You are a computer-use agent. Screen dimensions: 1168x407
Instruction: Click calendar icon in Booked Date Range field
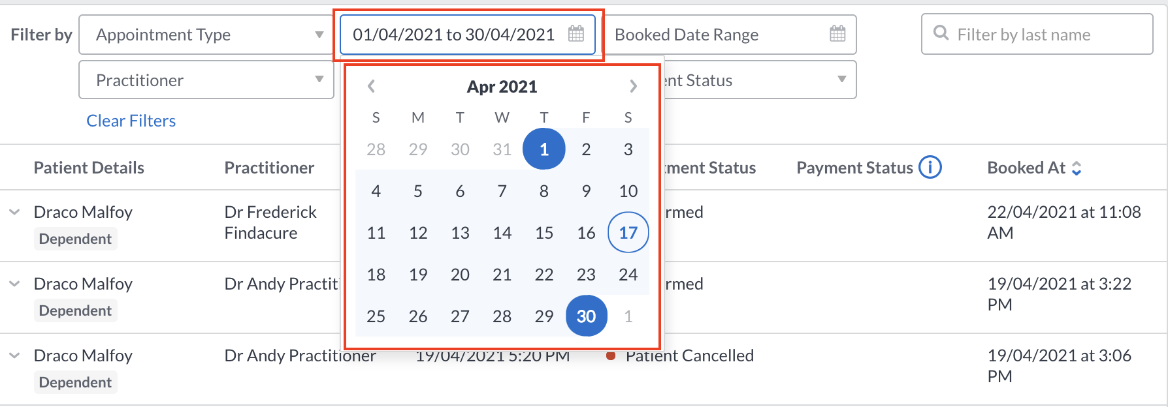click(x=837, y=34)
